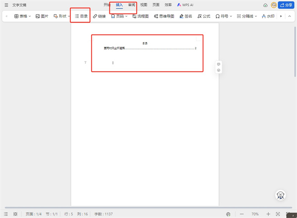Viewport: 297px width, 218px height.
Task: Click page indicator 页面: 1/4
Action: pos(34,214)
